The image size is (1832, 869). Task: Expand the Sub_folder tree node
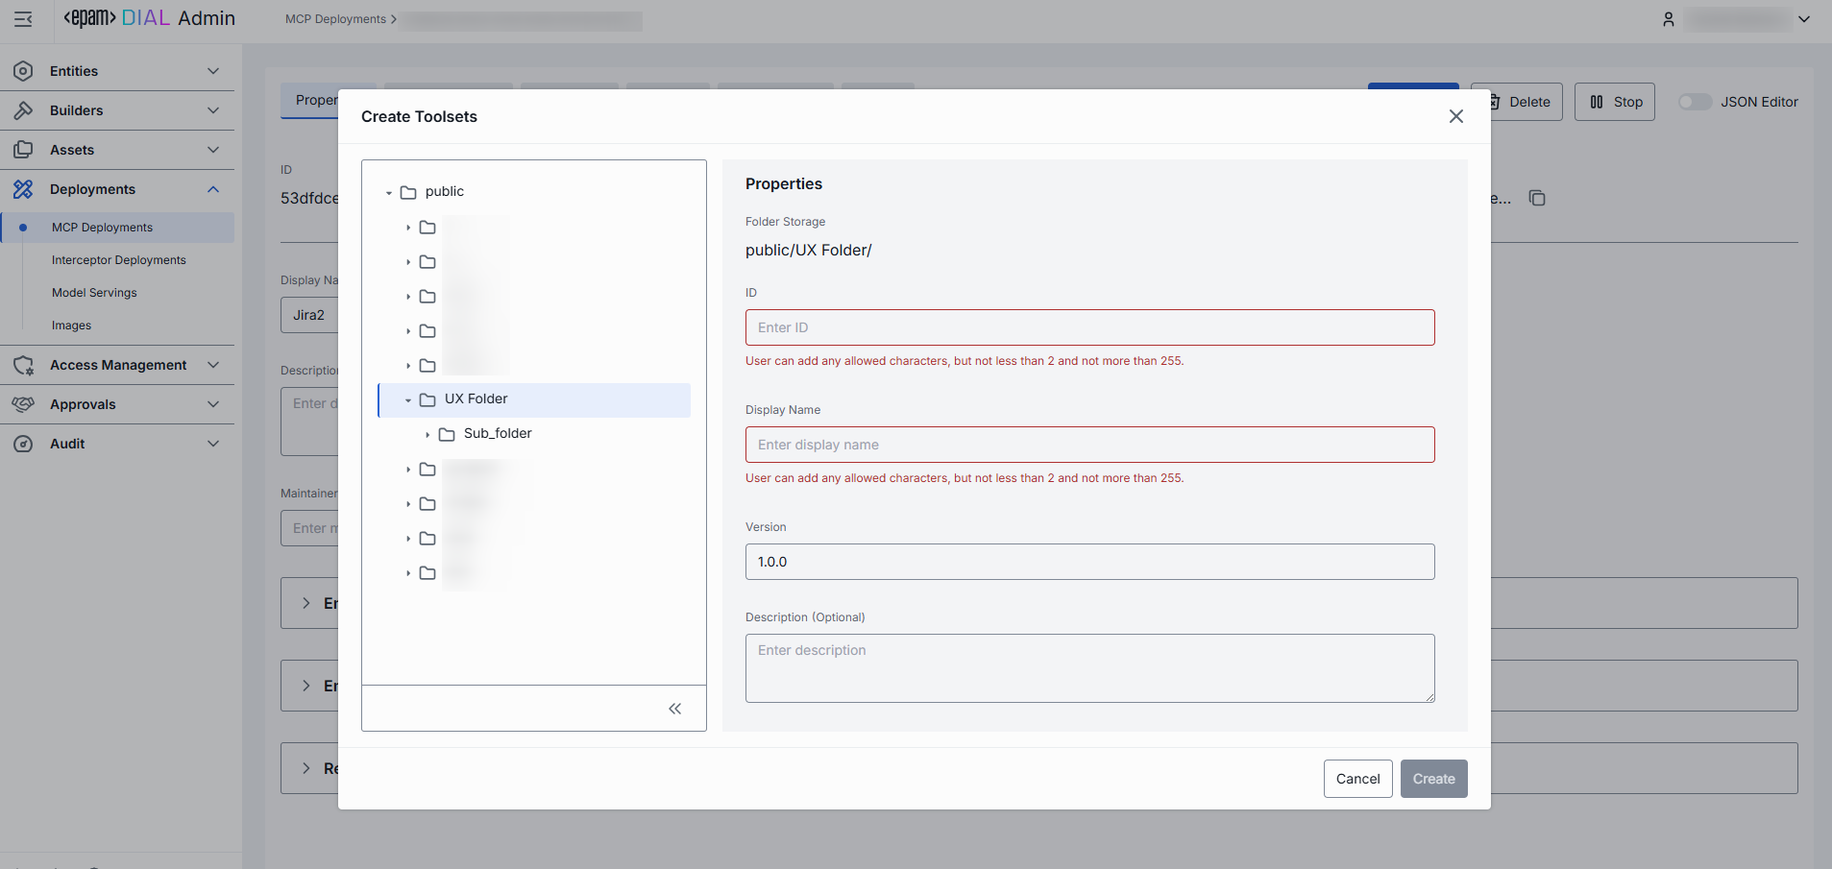point(427,434)
